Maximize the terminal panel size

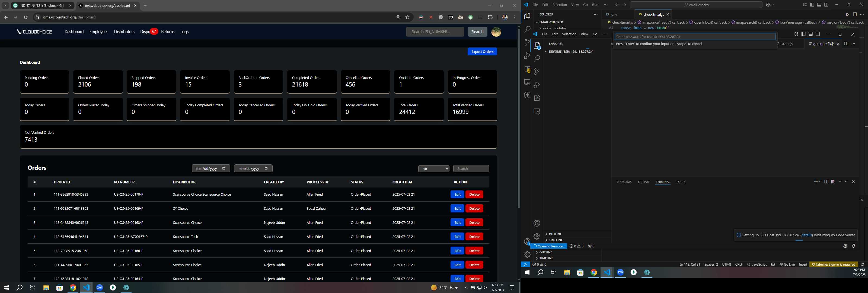click(846, 182)
